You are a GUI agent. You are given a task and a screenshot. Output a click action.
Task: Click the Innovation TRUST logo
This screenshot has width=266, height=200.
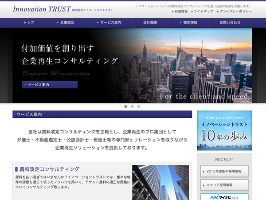click(63, 9)
